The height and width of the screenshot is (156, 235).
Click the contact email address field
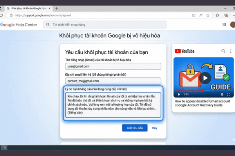[x=113, y=81]
